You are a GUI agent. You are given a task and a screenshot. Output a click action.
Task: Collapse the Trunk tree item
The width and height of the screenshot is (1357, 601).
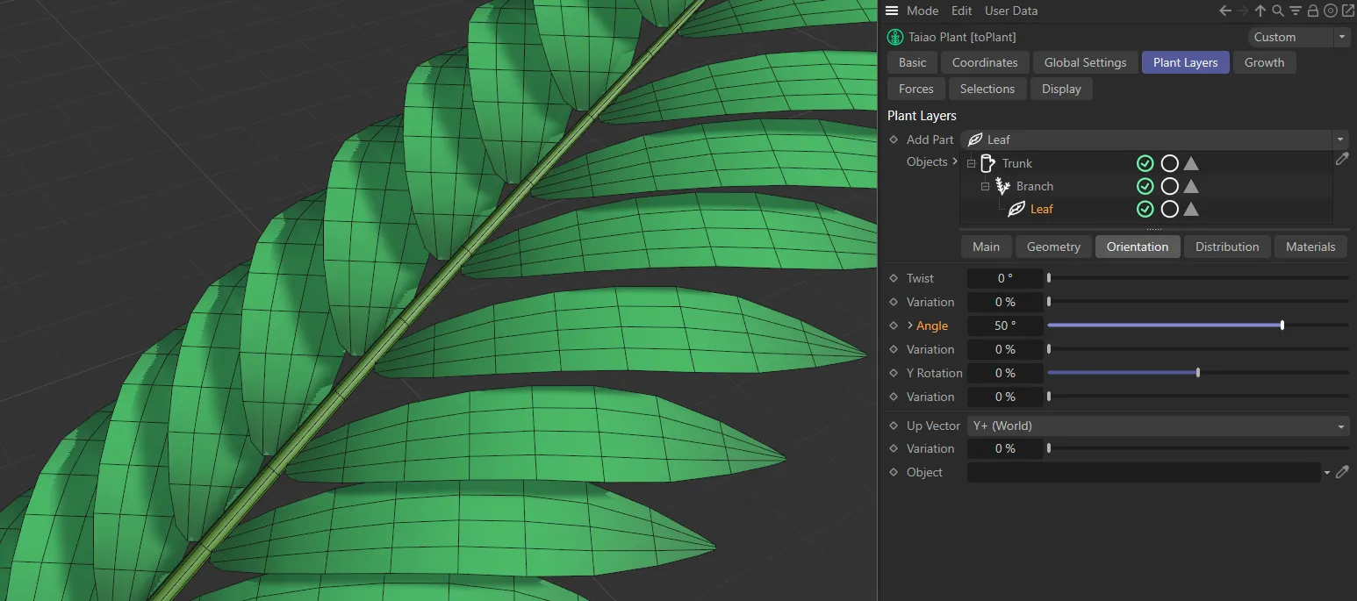970,163
